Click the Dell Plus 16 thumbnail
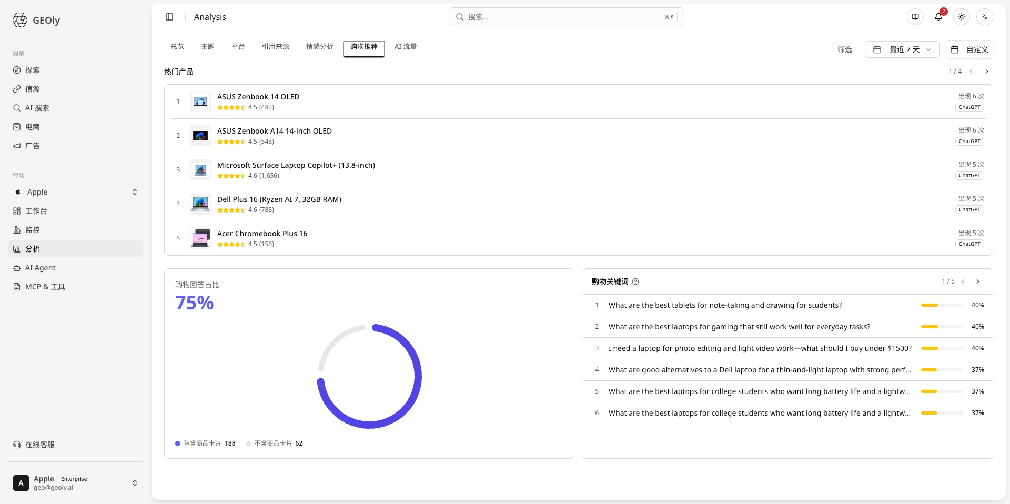Image resolution: width=1010 pixels, height=504 pixels. point(200,204)
